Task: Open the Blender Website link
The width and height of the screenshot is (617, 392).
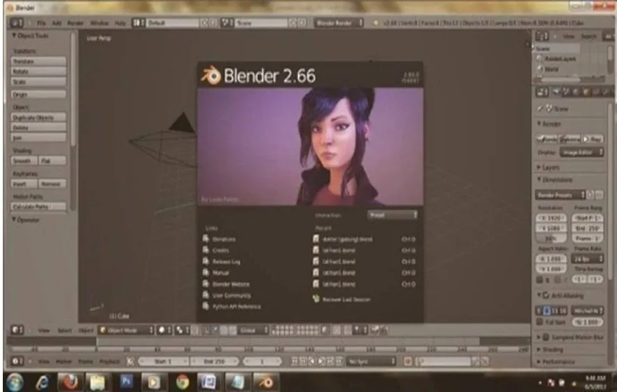Action: point(231,283)
